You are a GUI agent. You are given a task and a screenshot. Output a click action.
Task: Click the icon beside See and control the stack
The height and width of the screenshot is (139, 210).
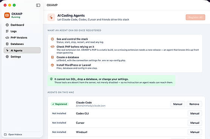tap(52, 39)
